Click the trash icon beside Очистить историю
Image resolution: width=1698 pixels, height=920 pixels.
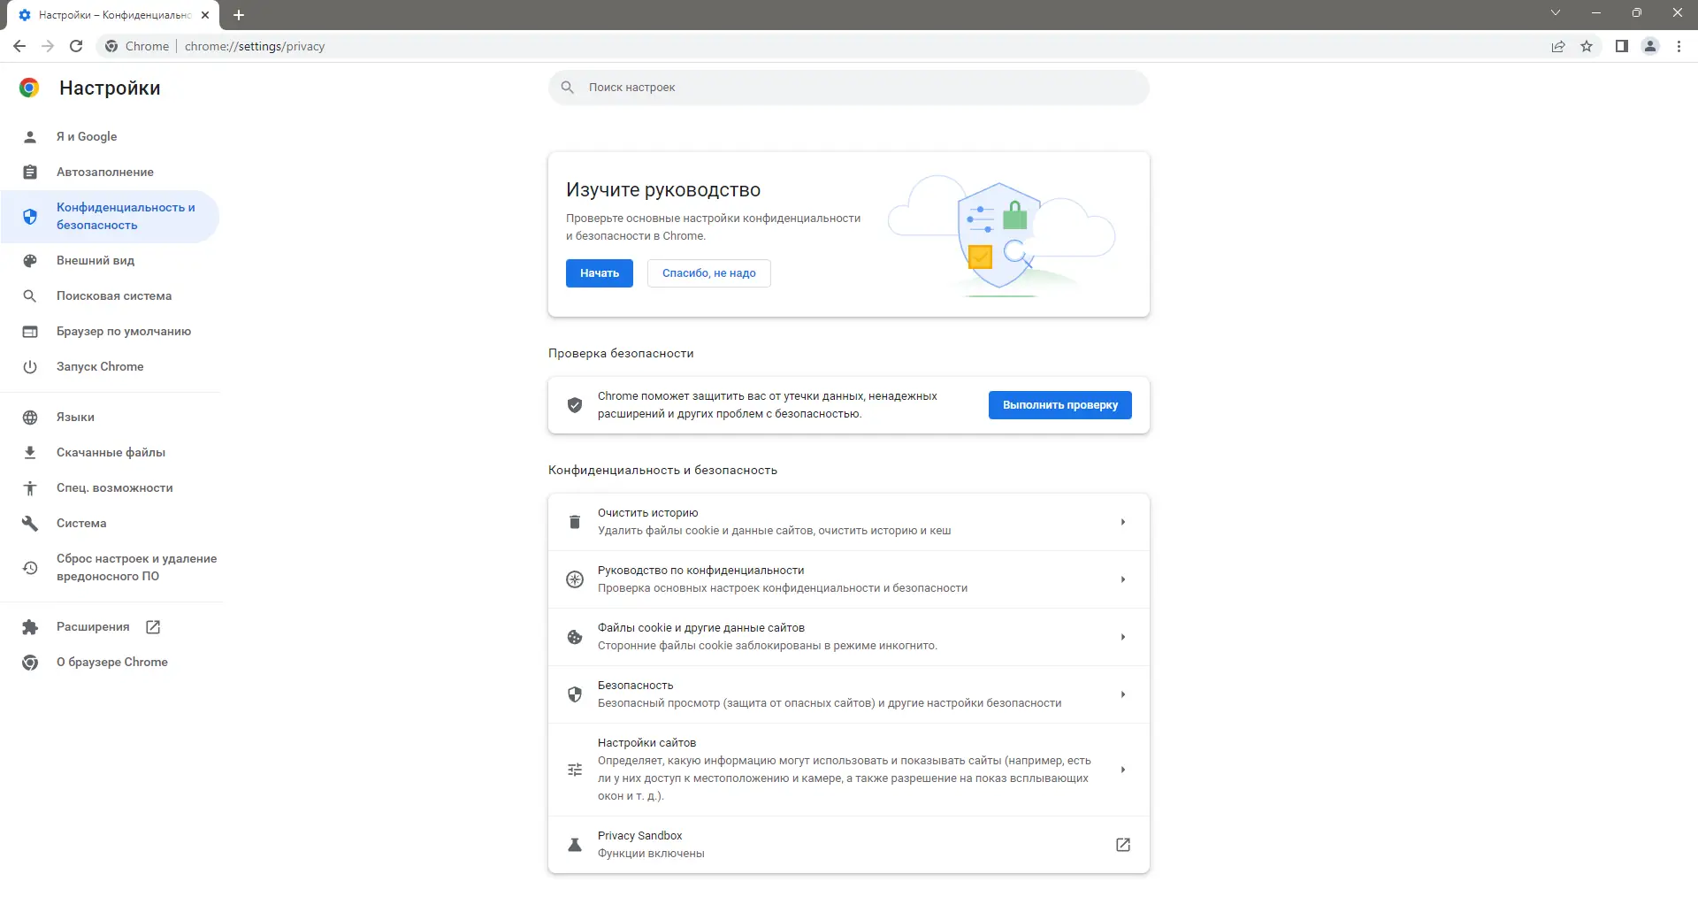(x=575, y=521)
